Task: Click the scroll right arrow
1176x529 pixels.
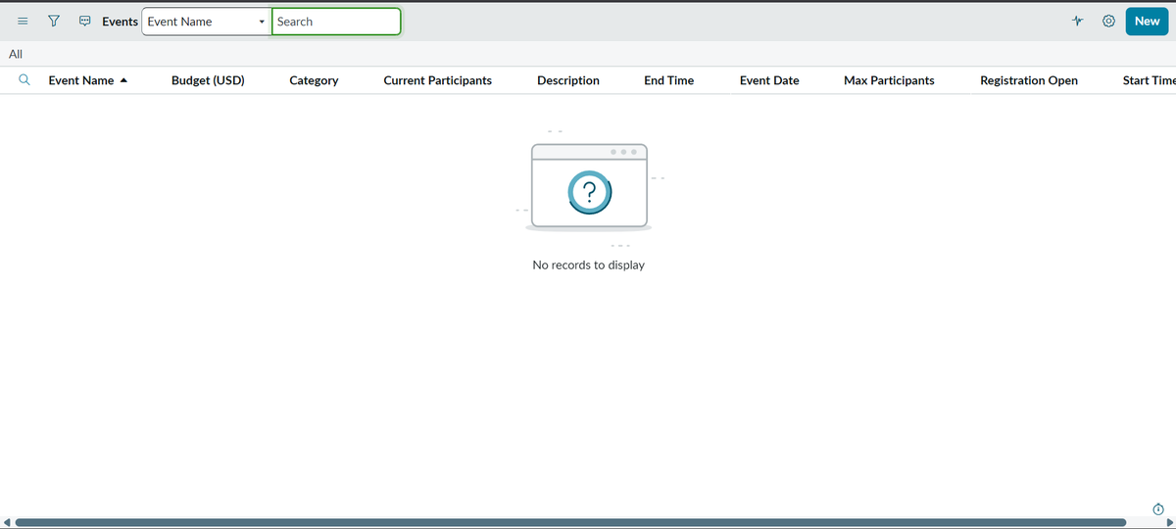Action: coord(1169,522)
